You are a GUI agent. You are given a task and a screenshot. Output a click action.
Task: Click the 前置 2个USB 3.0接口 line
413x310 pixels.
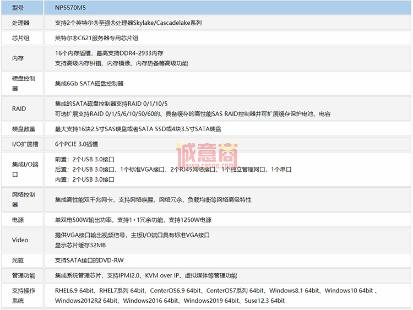tap(85, 159)
